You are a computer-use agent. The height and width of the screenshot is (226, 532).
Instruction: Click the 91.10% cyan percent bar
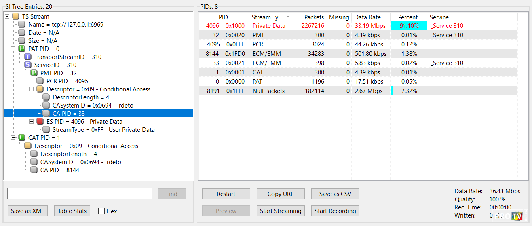click(408, 26)
